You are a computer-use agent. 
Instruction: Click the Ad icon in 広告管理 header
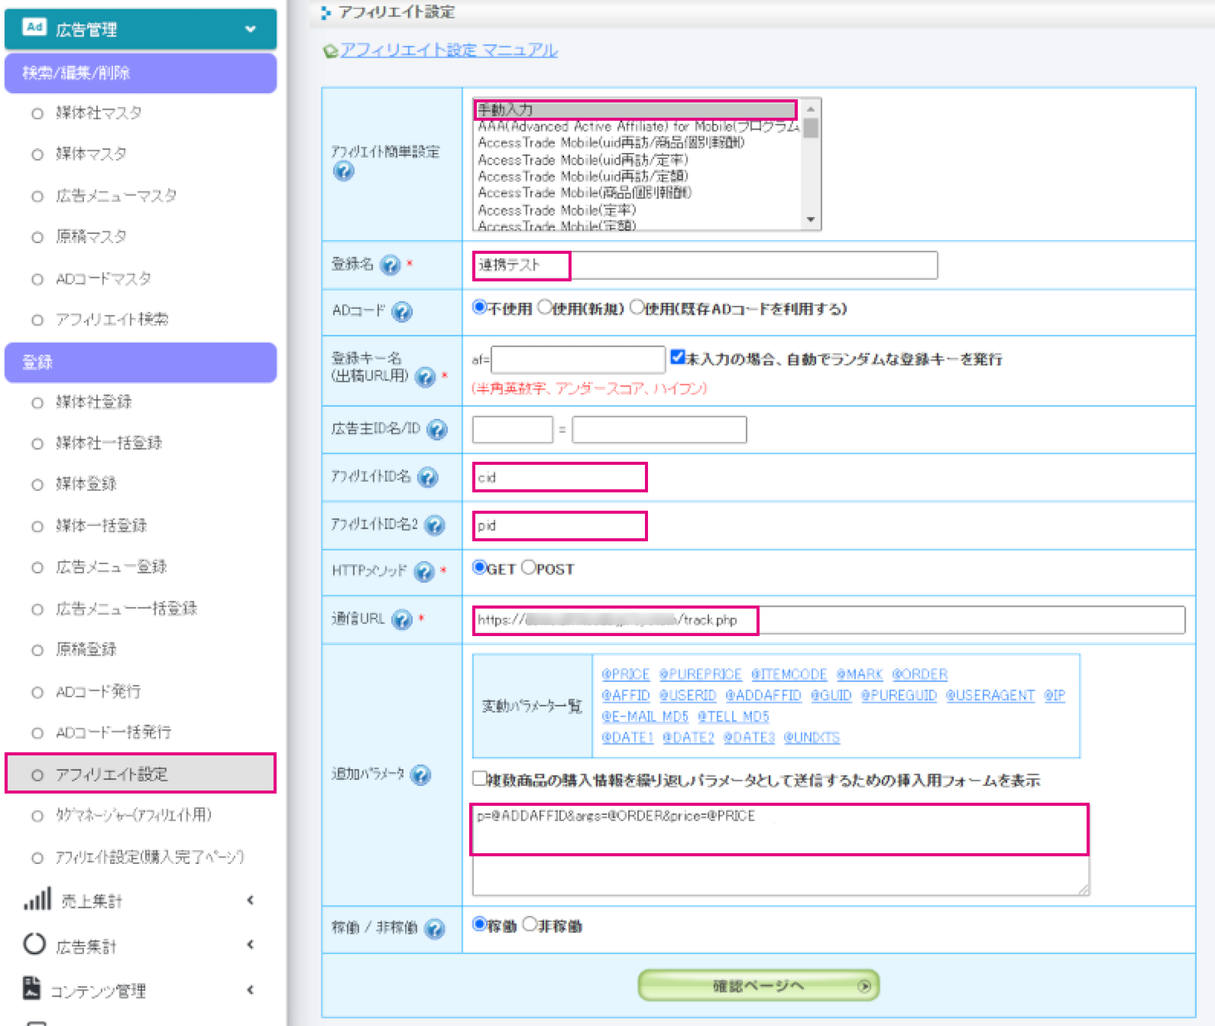click(34, 27)
